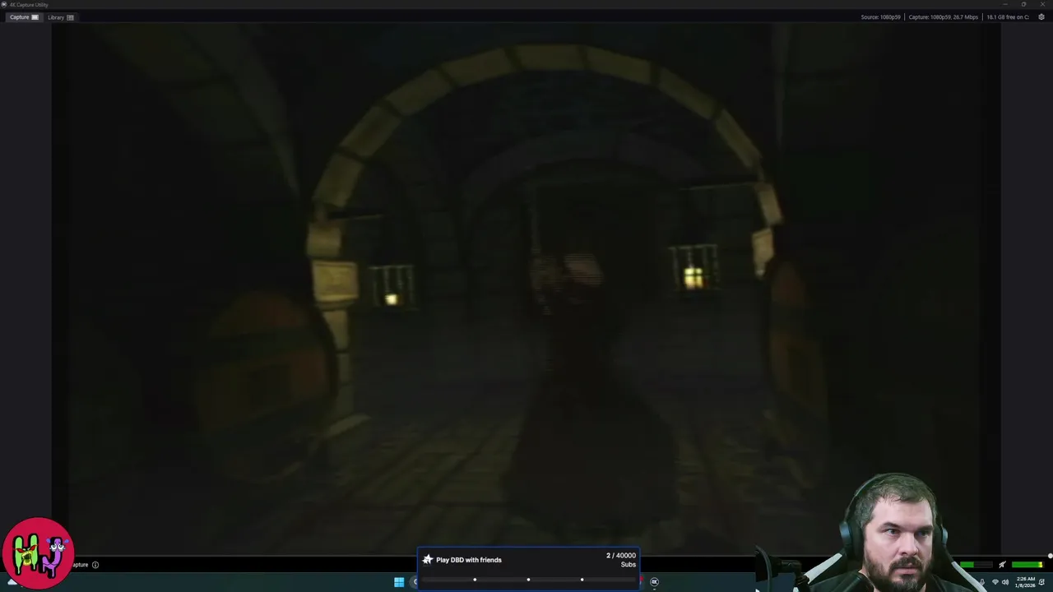Viewport: 1053px width, 592px height.
Task: Click the Source: 1080p59 status text
Action: (x=880, y=17)
